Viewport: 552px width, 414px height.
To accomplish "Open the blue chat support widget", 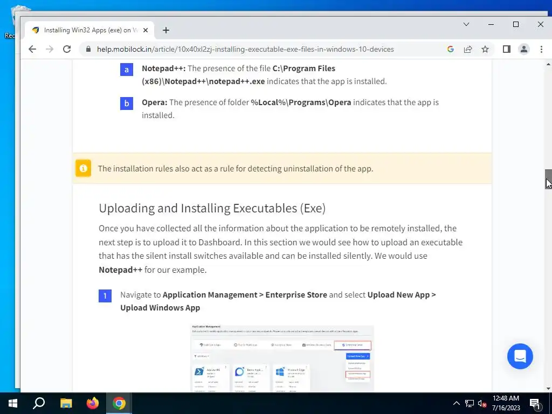I will click(x=520, y=356).
